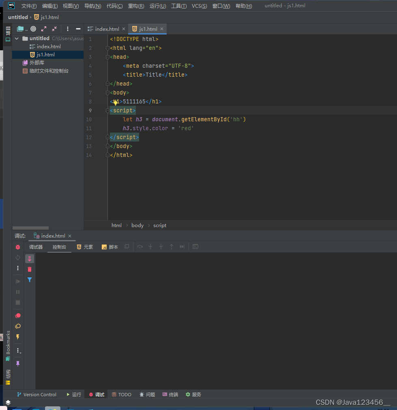
Task: Switch to the 脚本 tab
Action: [110, 247]
